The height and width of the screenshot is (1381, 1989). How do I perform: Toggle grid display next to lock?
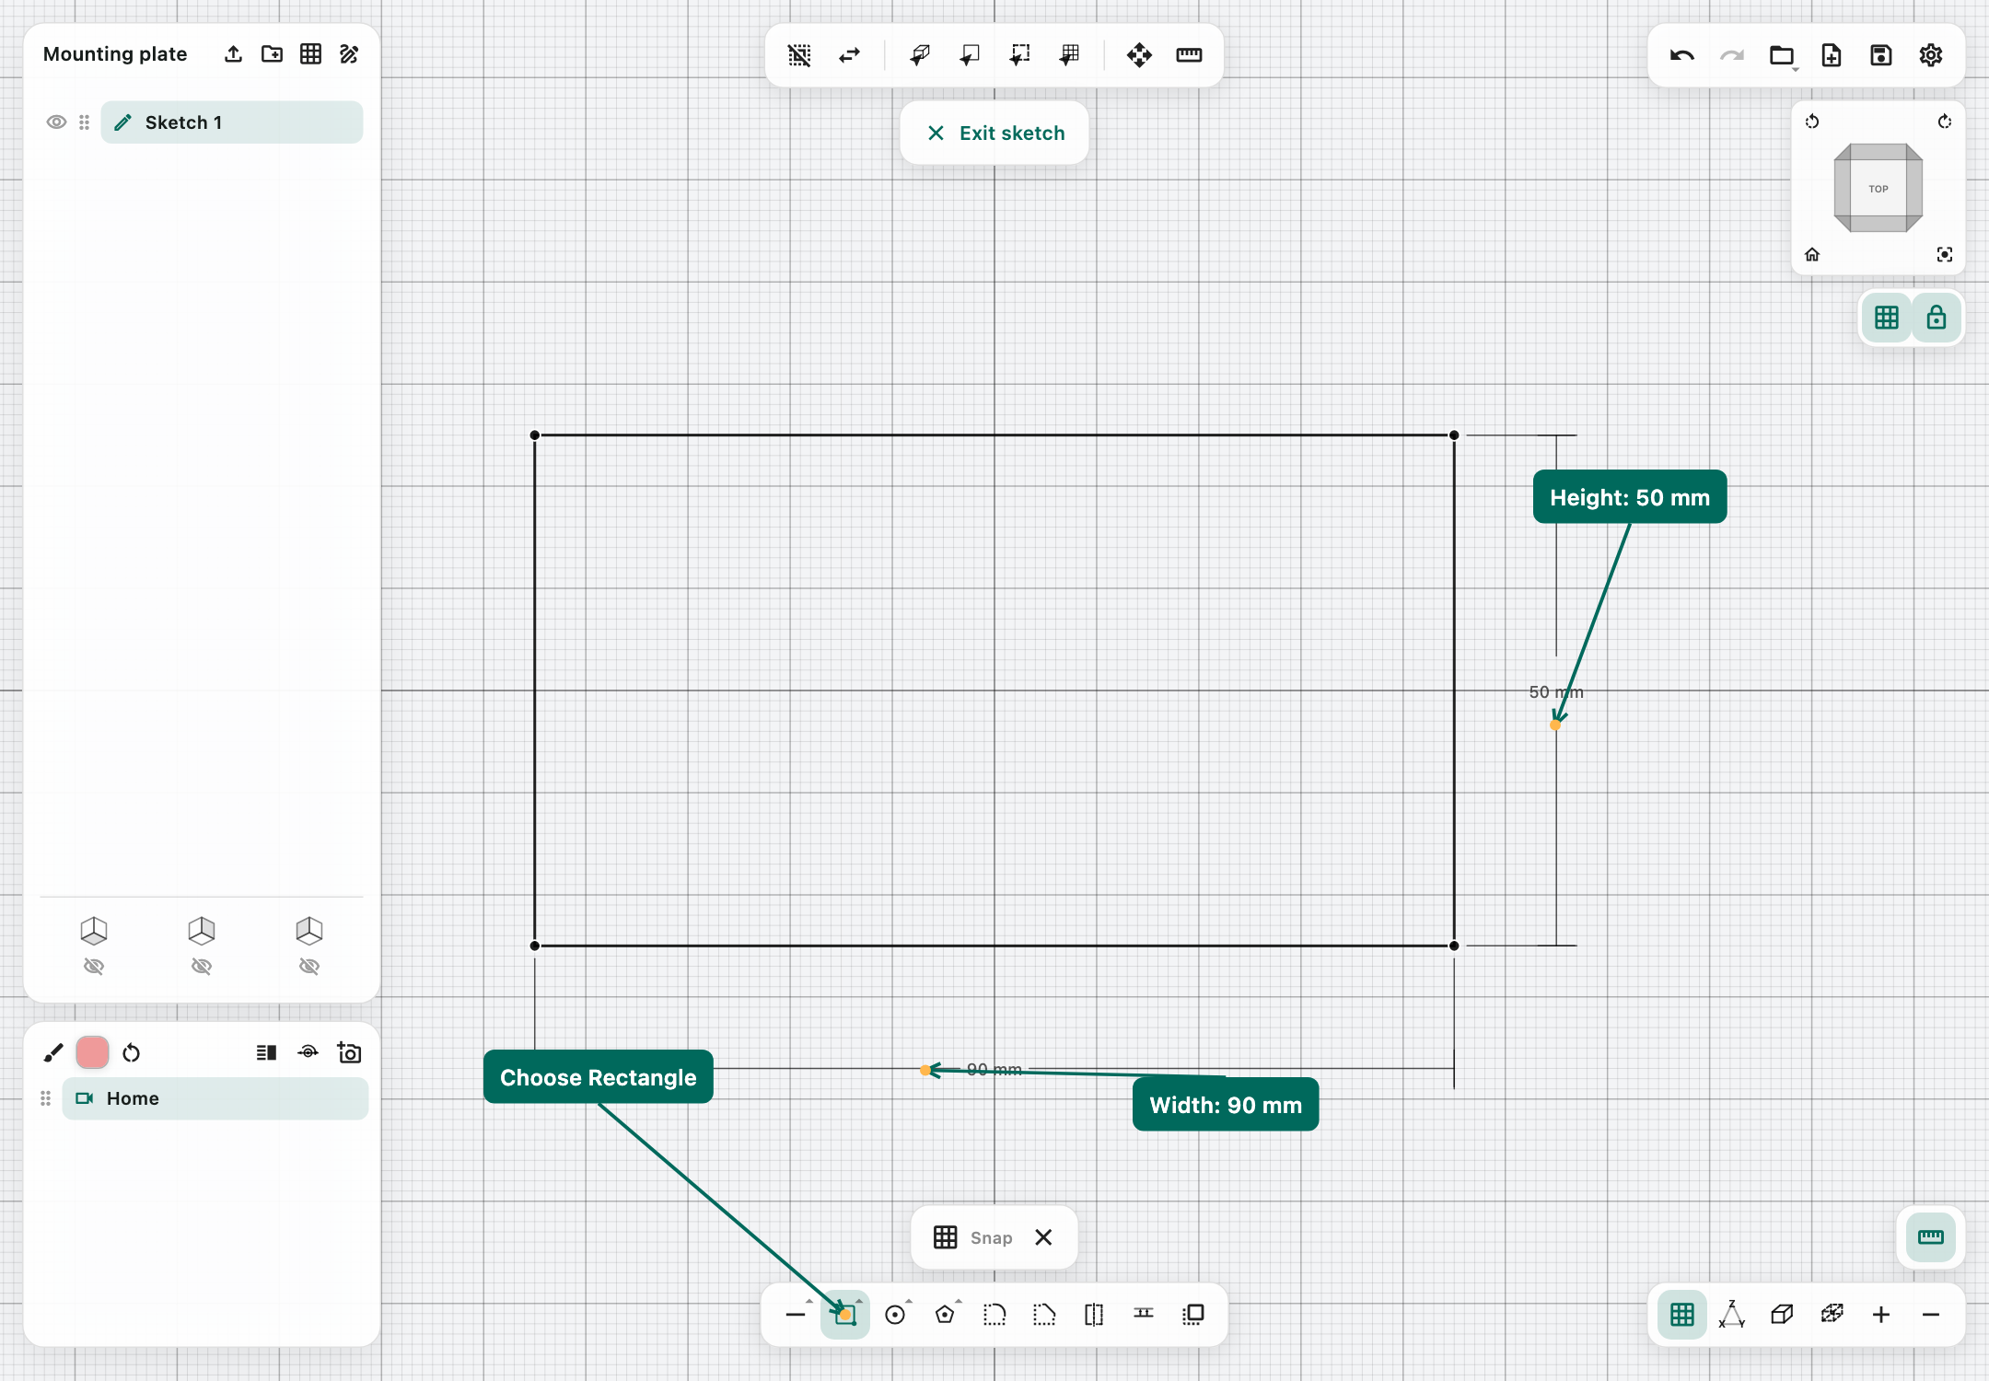(1887, 318)
